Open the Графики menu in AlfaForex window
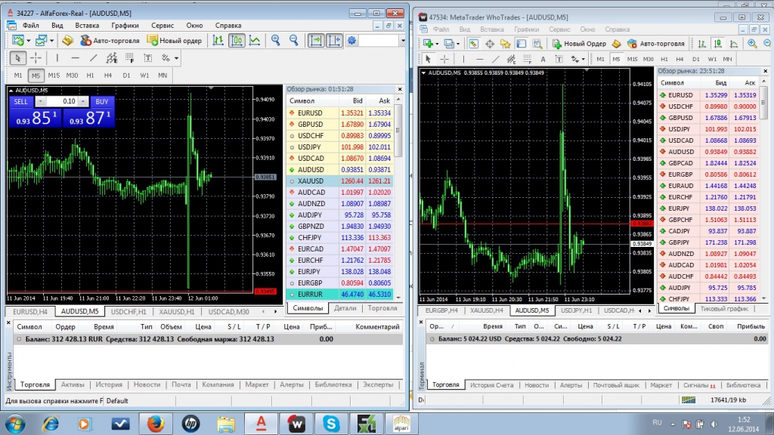The width and height of the screenshot is (774, 435). (125, 25)
